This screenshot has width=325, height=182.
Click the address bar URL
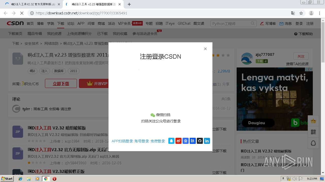coord(81,13)
